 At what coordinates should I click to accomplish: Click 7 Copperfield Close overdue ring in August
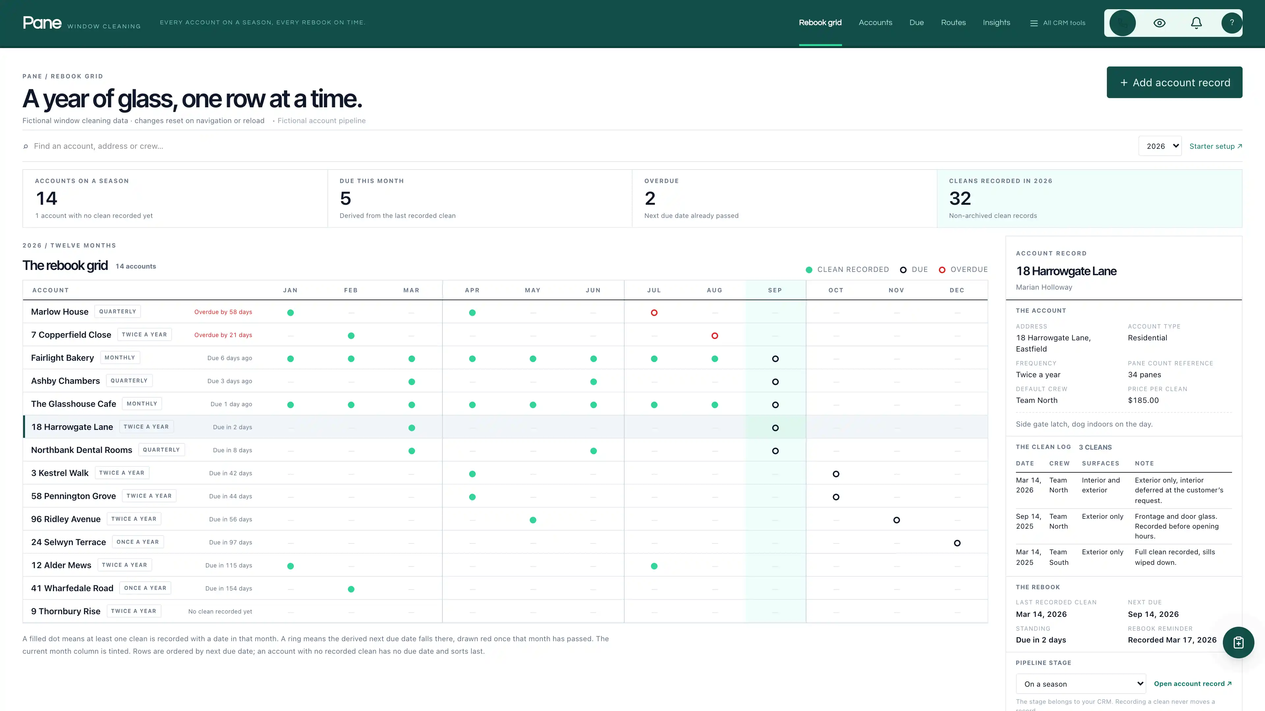(x=715, y=336)
